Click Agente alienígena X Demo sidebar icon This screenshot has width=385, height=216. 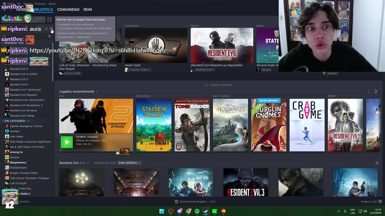coord(7,126)
